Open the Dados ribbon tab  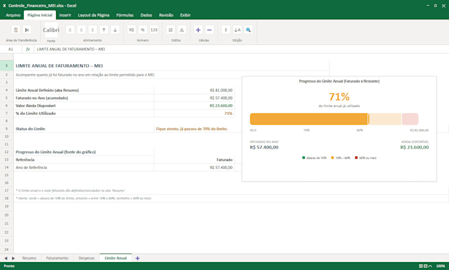[146, 15]
